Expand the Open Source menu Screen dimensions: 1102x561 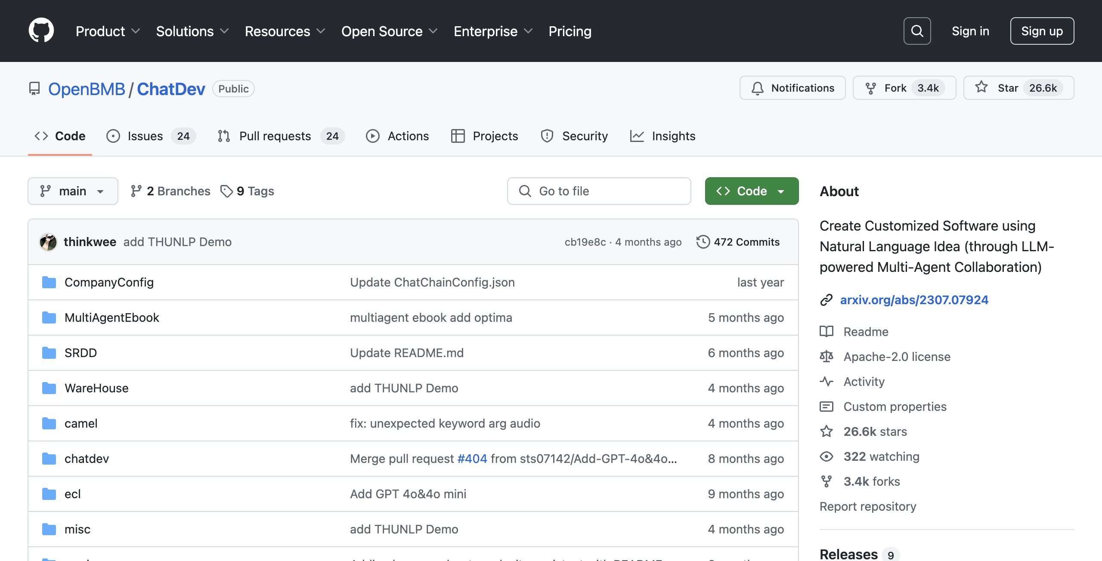[x=389, y=31]
